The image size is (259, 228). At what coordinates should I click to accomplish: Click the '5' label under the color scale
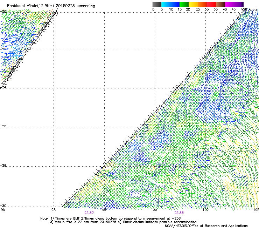(x=162, y=9)
